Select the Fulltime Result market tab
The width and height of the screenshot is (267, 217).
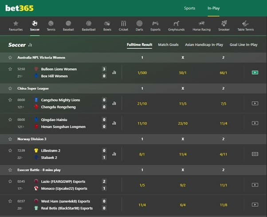139,45
